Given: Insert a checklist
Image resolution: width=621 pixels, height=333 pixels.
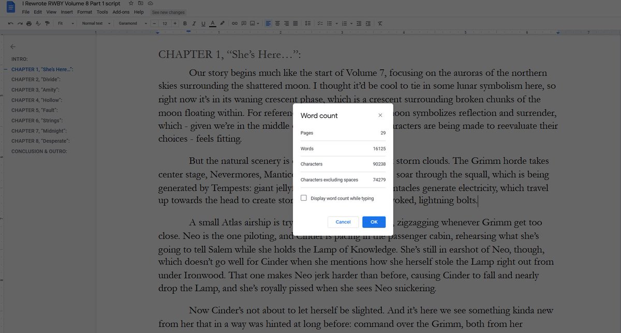Looking at the screenshot, I should pos(320,23).
